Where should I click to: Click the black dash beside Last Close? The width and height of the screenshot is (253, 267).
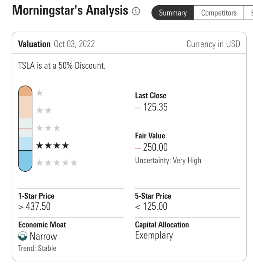click(x=138, y=108)
